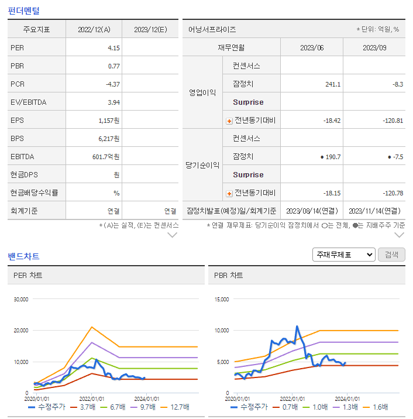413x419 pixels.
Task: Click PBR value 0.77
Action: tap(113, 66)
